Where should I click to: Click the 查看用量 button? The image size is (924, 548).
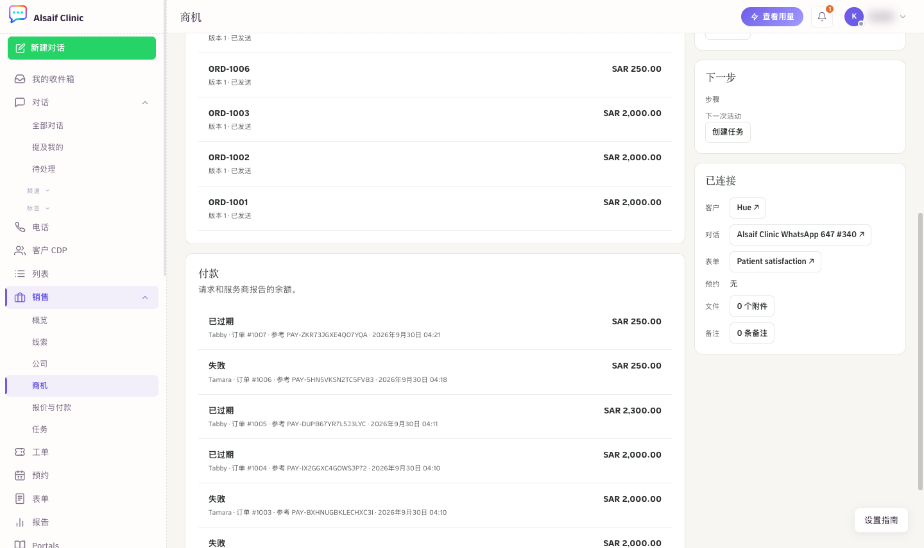772,17
